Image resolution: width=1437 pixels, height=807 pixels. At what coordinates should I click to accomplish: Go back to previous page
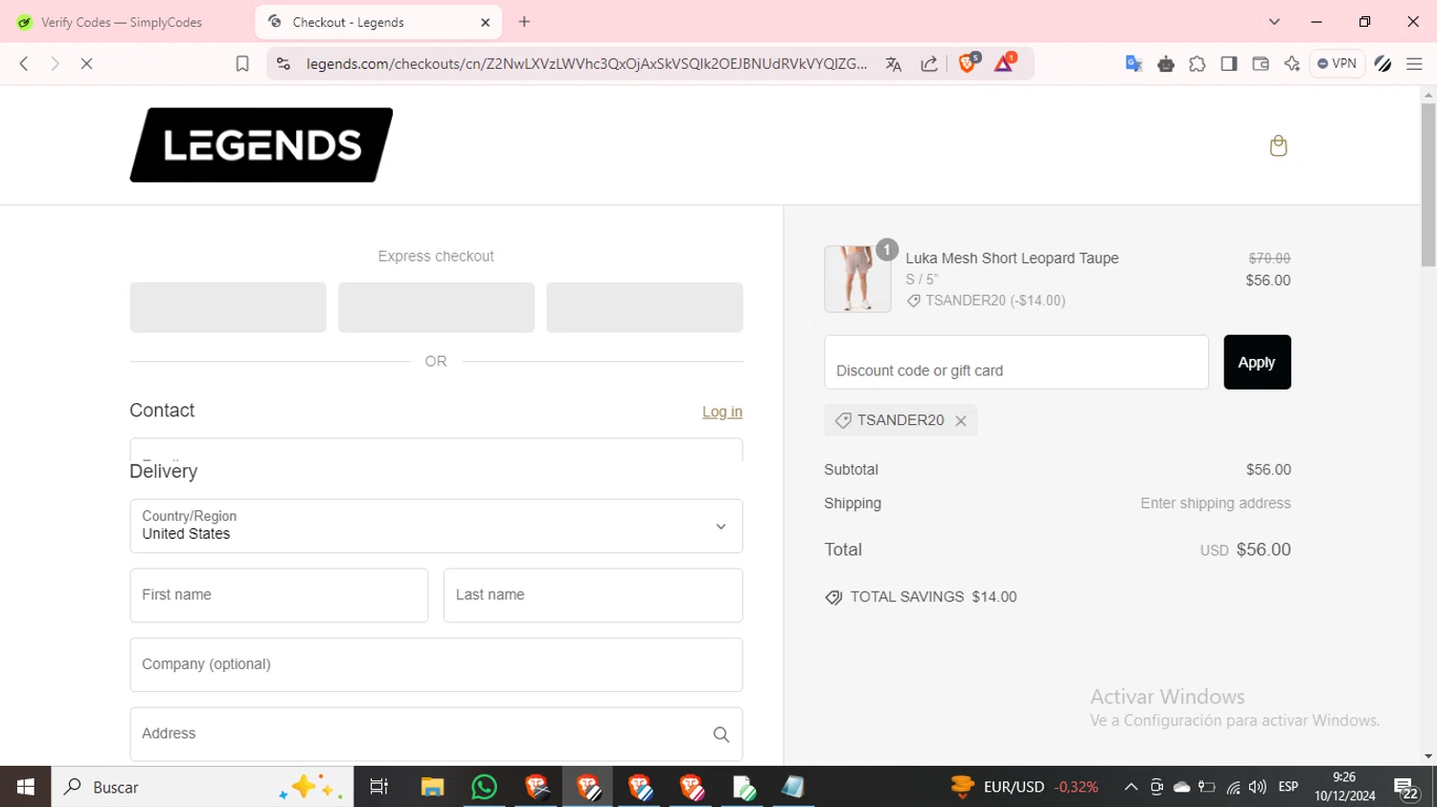(24, 64)
